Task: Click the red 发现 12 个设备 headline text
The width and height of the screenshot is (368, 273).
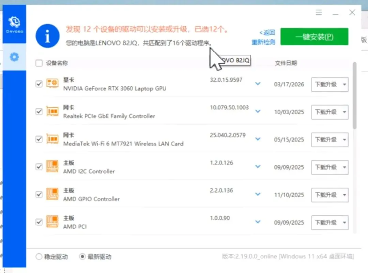Action: [x=147, y=29]
